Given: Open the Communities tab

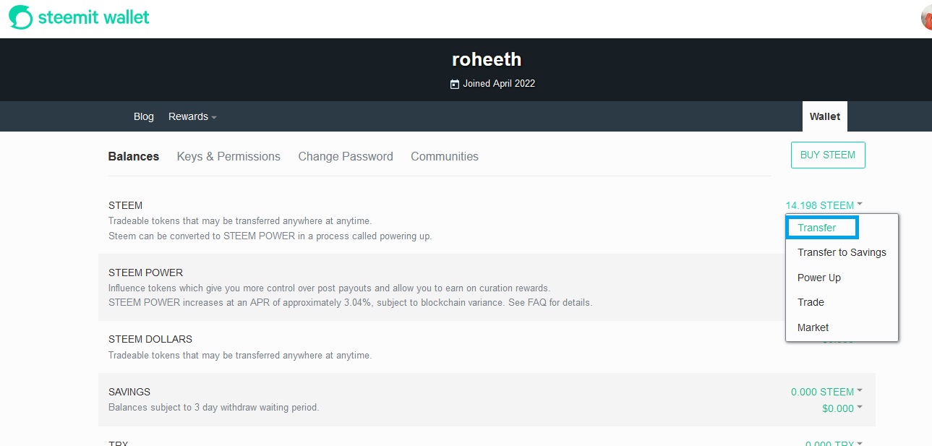Looking at the screenshot, I should (445, 156).
